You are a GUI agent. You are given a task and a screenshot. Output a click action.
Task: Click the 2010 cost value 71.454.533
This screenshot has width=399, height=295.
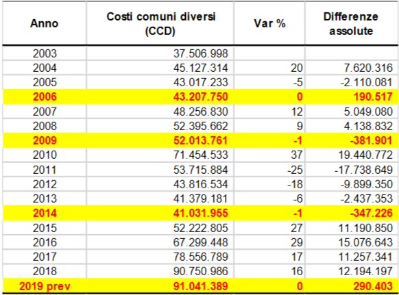point(200,155)
